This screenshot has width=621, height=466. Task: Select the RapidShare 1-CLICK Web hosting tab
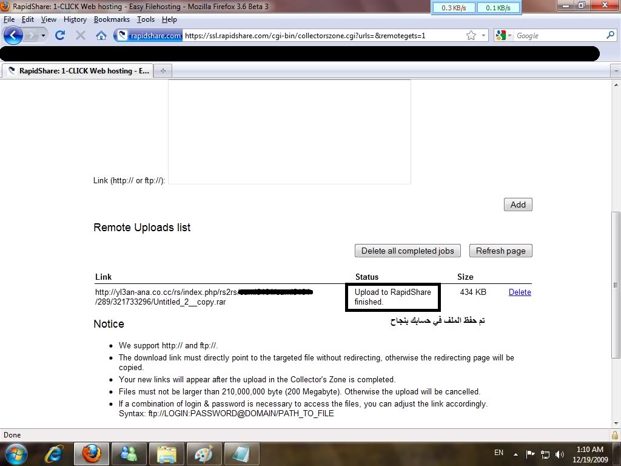click(78, 71)
